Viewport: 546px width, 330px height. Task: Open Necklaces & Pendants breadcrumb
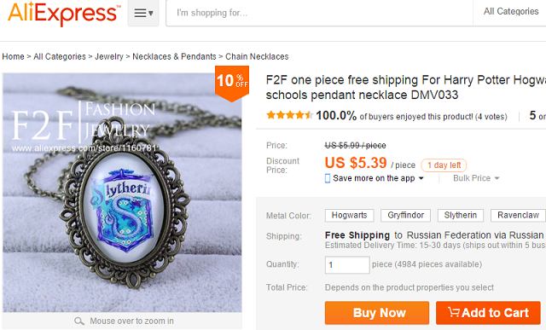(x=174, y=56)
